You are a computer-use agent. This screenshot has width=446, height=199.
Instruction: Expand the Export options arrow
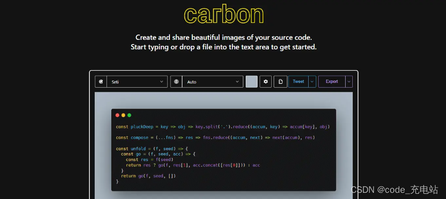(349, 81)
